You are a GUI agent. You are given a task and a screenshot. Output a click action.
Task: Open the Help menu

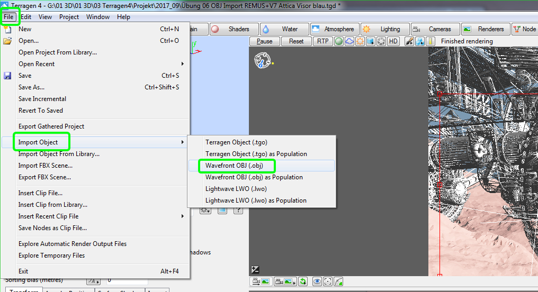click(123, 17)
